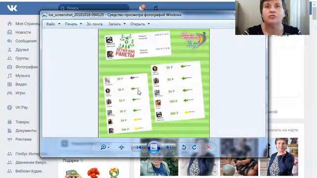Screen dimensions: 317x178
Task: Open Сообщения in VK sidebar
Action: [26, 41]
